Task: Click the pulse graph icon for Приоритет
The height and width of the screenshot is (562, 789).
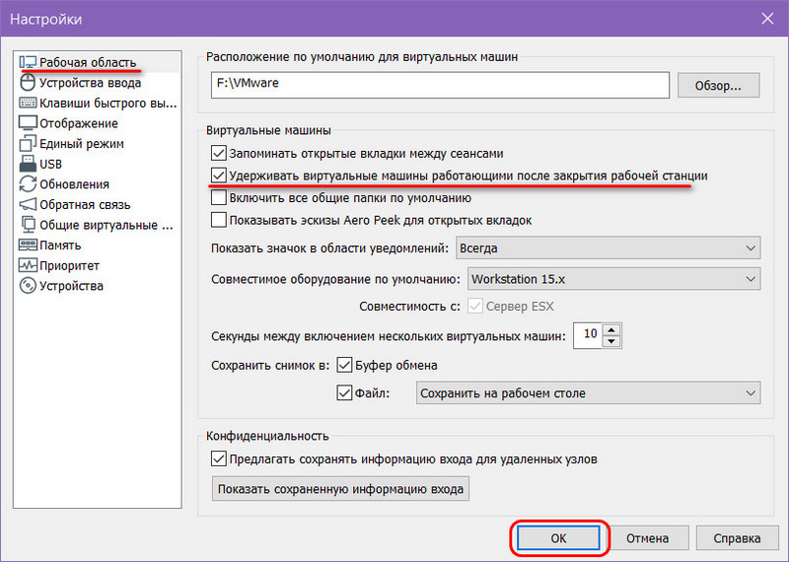Action: [28, 265]
